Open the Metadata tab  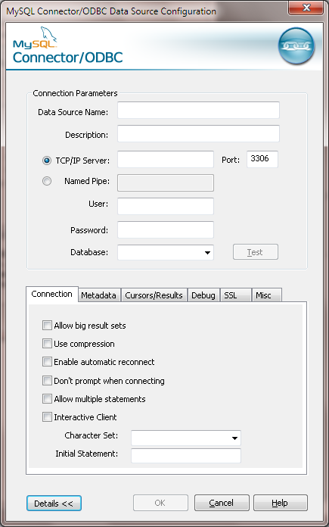[x=98, y=295]
